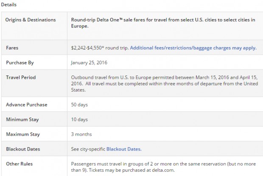The image size is (263, 176).
Task: Select the January 25, 2016 date text
Action: point(89,63)
